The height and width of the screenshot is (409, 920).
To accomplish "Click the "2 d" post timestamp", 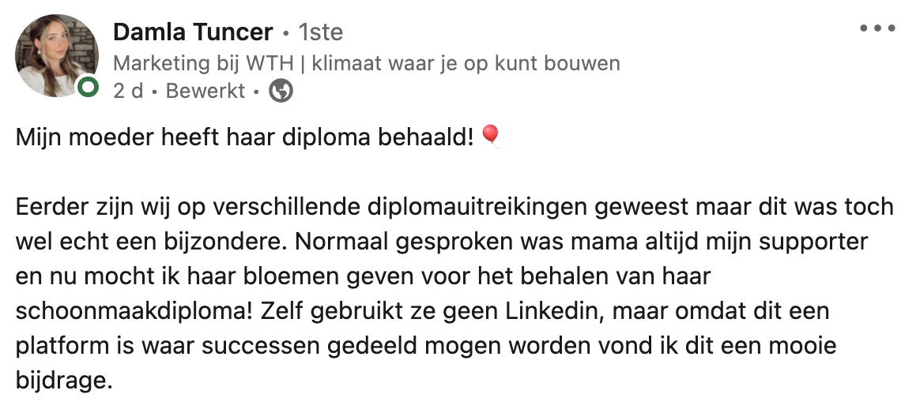I will (x=128, y=92).
